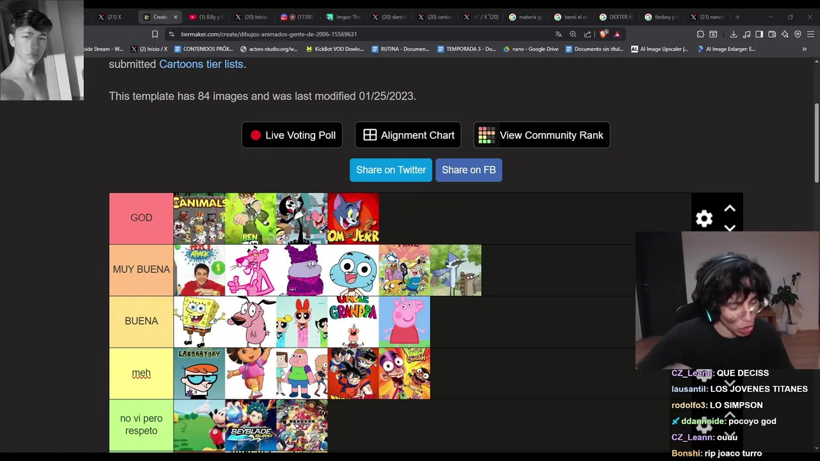Click the zoom magnifier icon in address bar
This screenshot has width=820, height=461.
(573, 34)
